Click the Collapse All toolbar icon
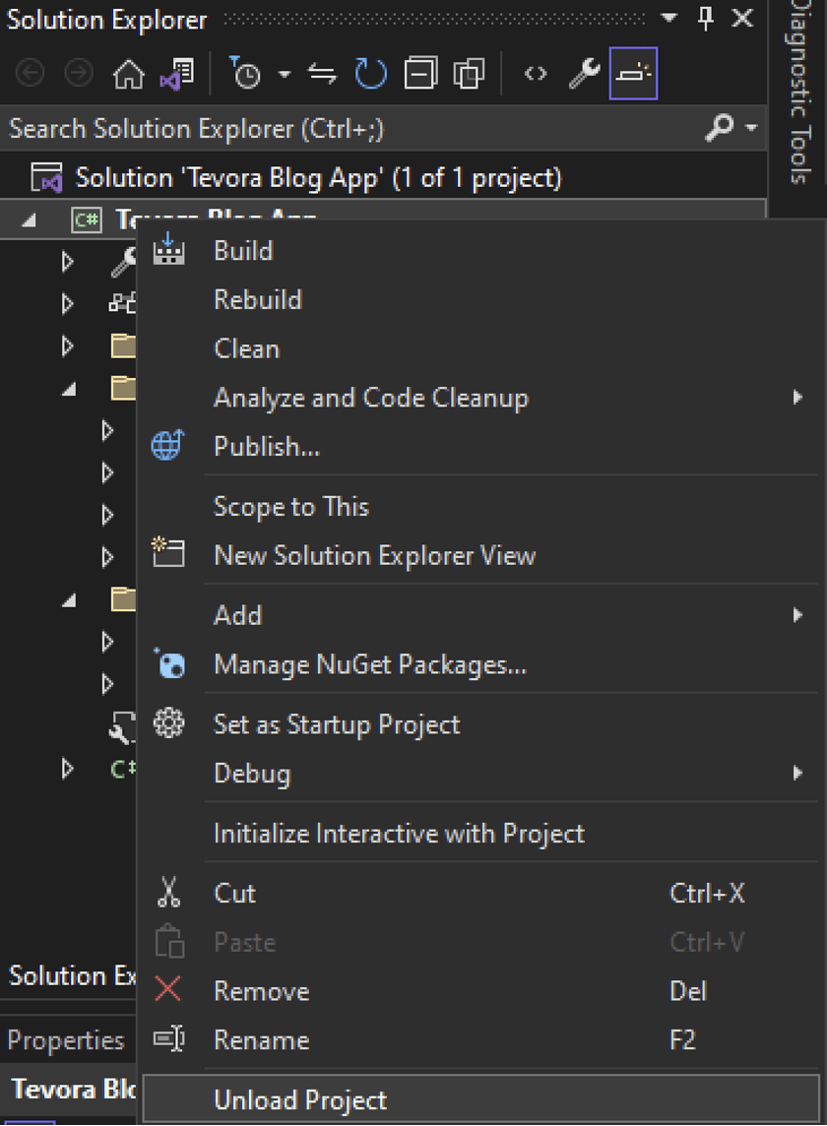 pos(420,73)
